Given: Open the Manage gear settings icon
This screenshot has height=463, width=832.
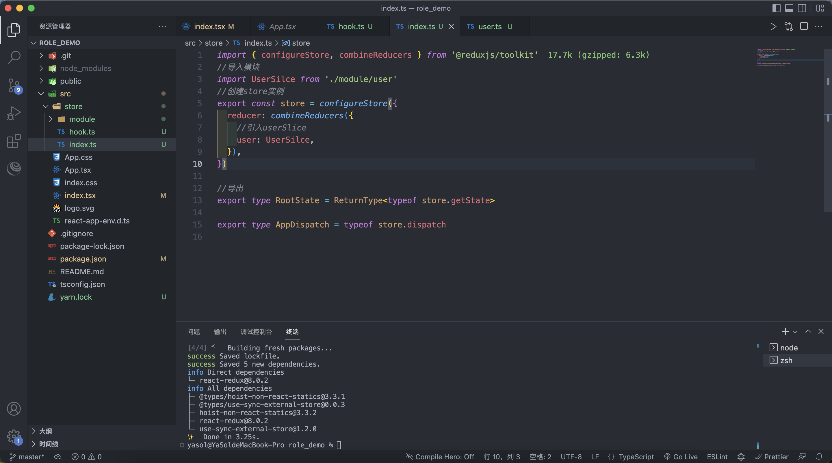Looking at the screenshot, I should 14,436.
